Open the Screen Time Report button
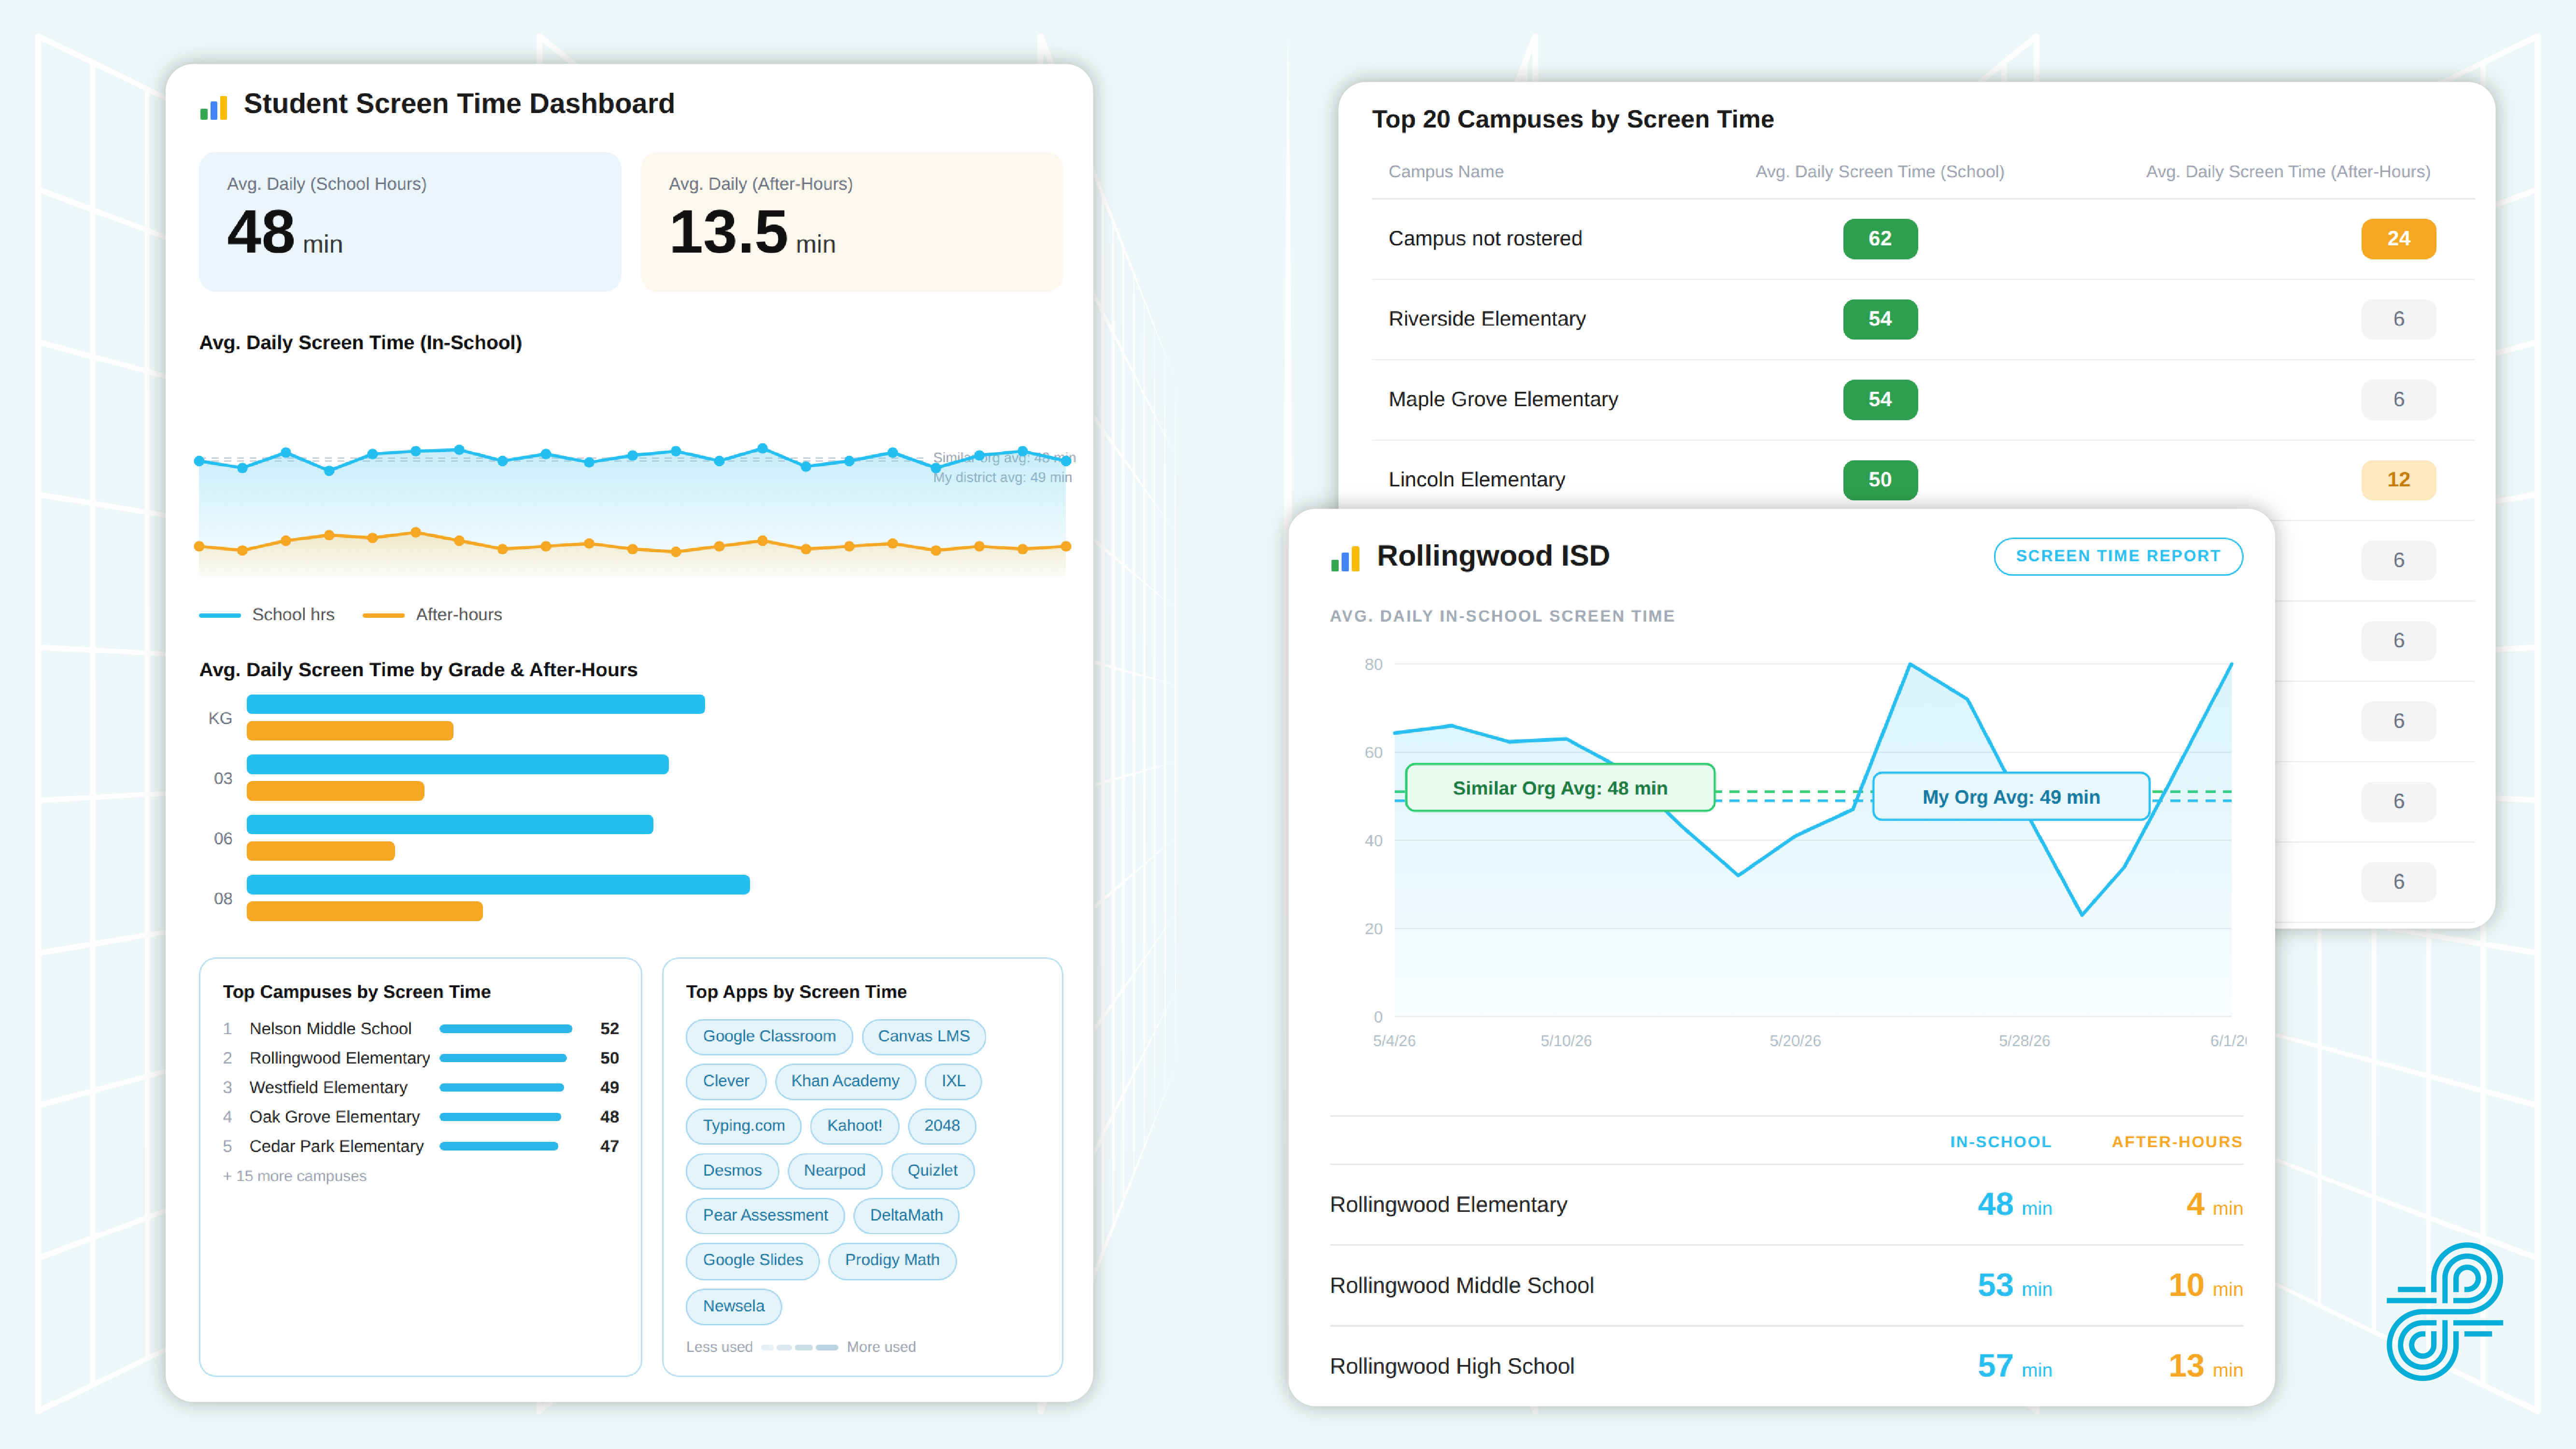Viewport: 2576px width, 1449px height. click(2117, 556)
